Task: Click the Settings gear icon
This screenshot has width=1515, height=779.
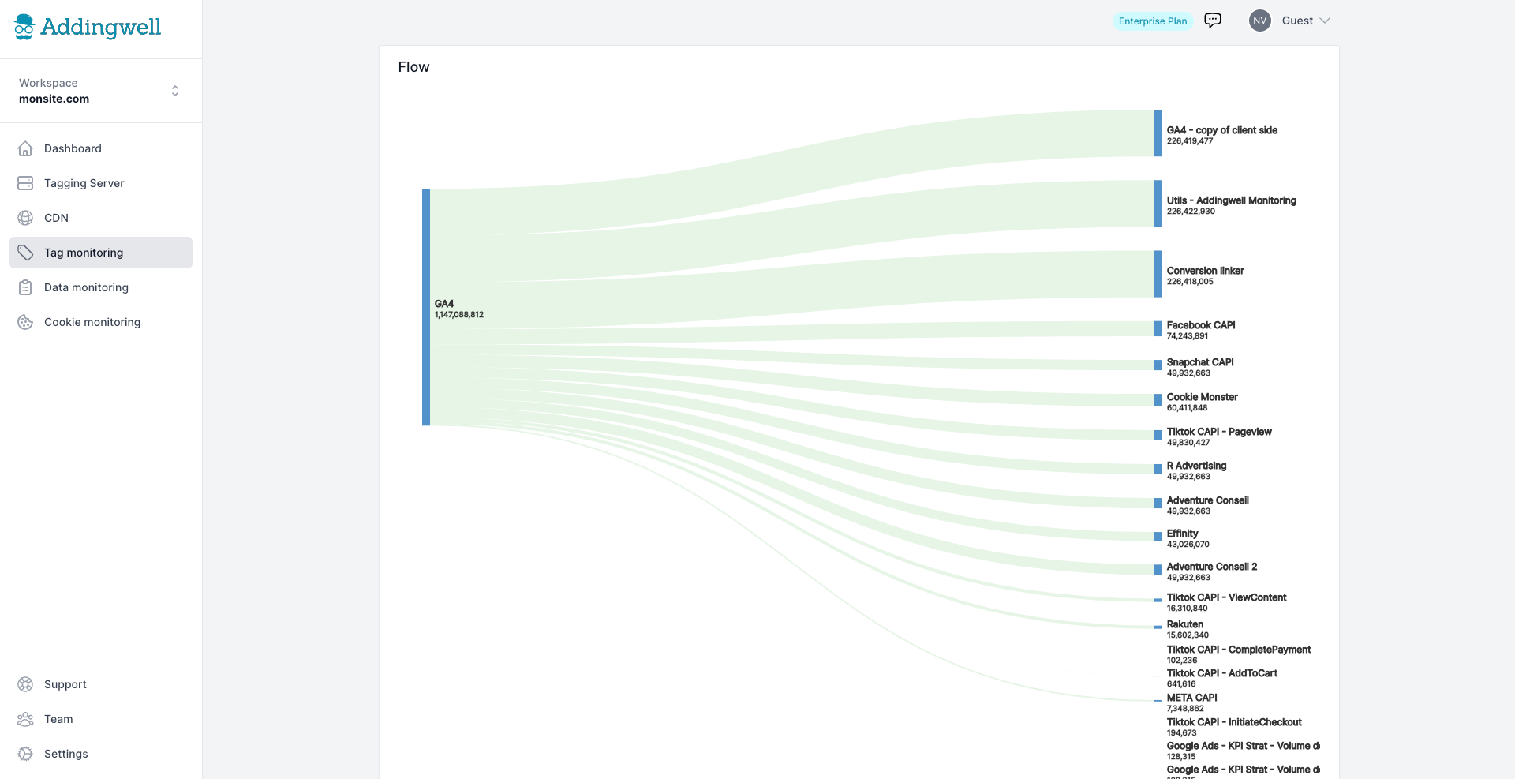Action: point(25,754)
